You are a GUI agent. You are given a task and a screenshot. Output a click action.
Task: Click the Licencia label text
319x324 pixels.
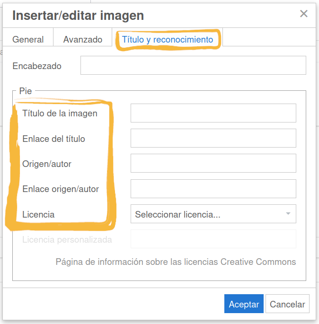click(x=38, y=215)
